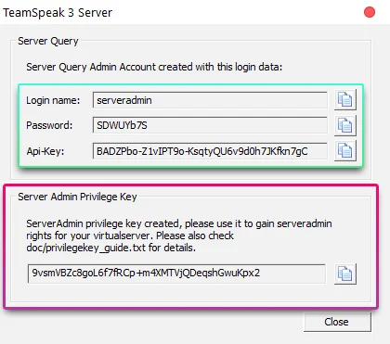Viewport: 390px width, 344px height.
Task: Copy the ServerAdmin privilege key
Action: [x=345, y=274]
